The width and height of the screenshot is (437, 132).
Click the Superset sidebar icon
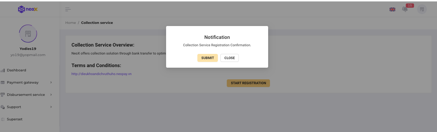point(3,119)
